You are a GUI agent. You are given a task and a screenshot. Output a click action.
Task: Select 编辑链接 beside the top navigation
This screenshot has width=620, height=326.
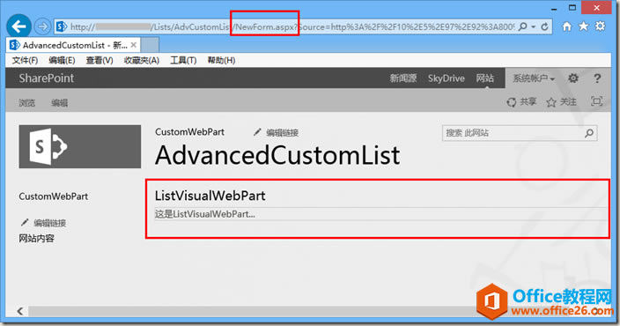[x=276, y=132]
